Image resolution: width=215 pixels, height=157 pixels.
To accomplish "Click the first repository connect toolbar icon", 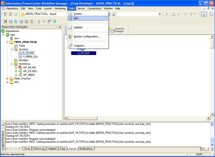I will point(5,14).
